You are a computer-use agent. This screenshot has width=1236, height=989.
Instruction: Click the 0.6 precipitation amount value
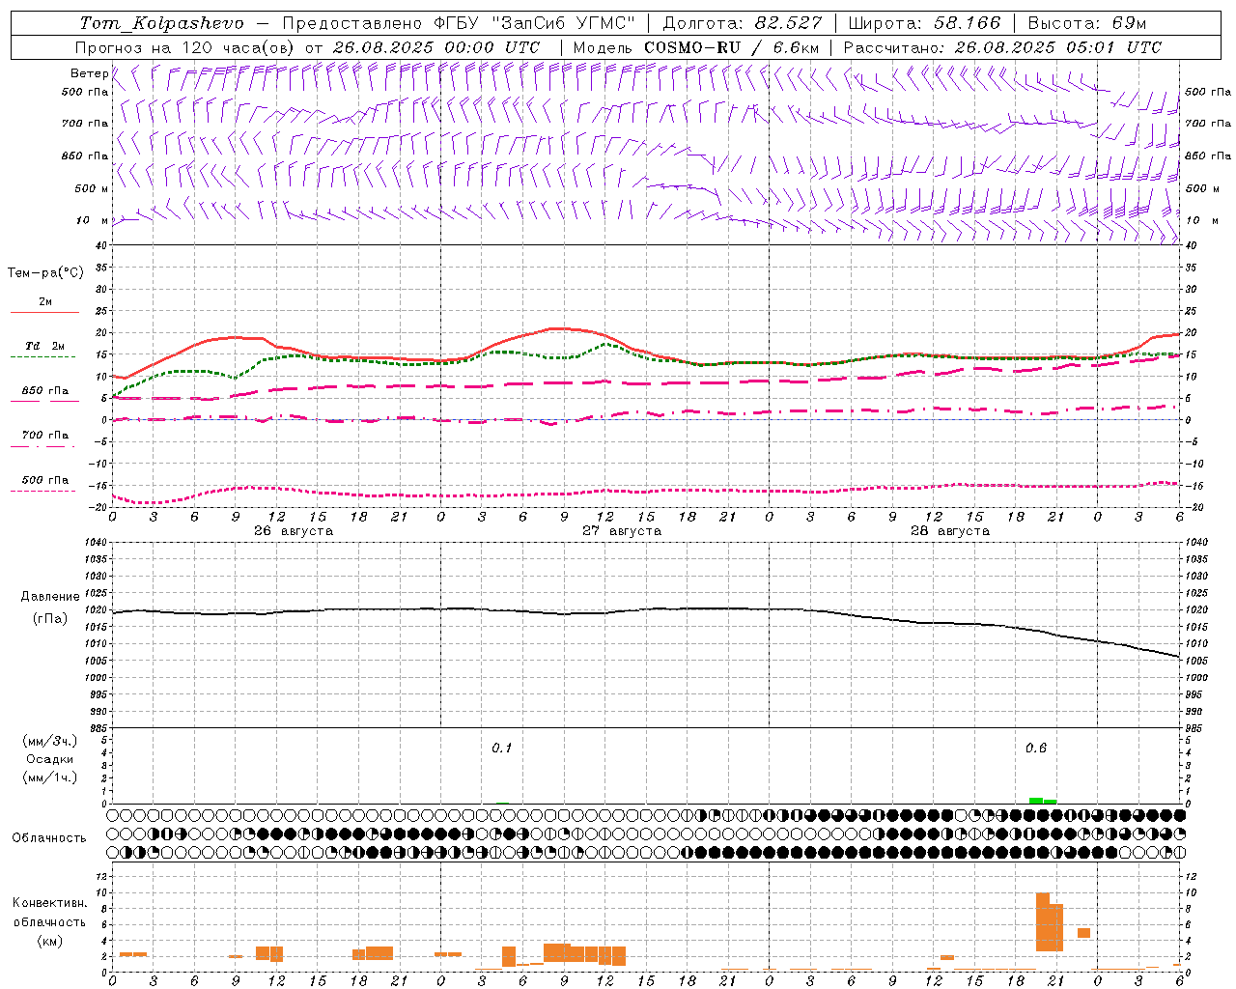click(1036, 749)
